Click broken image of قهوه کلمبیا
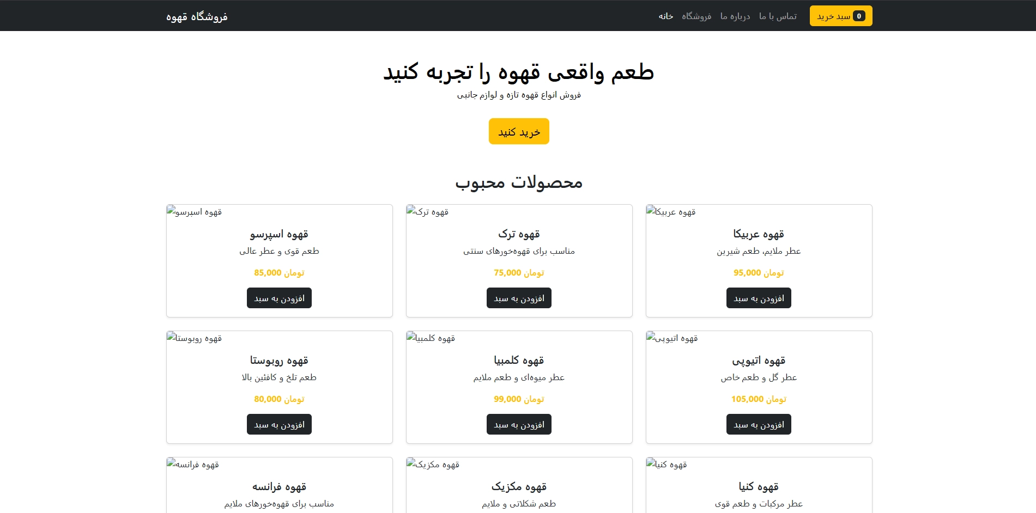1036x513 pixels. point(431,338)
